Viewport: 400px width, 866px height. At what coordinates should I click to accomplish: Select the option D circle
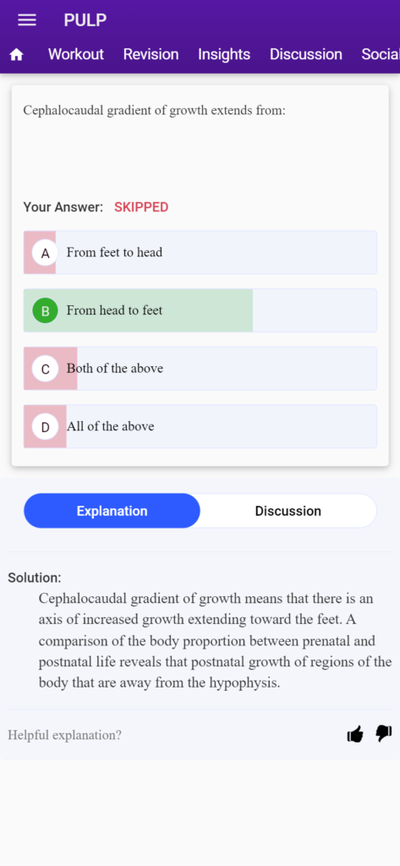click(x=46, y=427)
